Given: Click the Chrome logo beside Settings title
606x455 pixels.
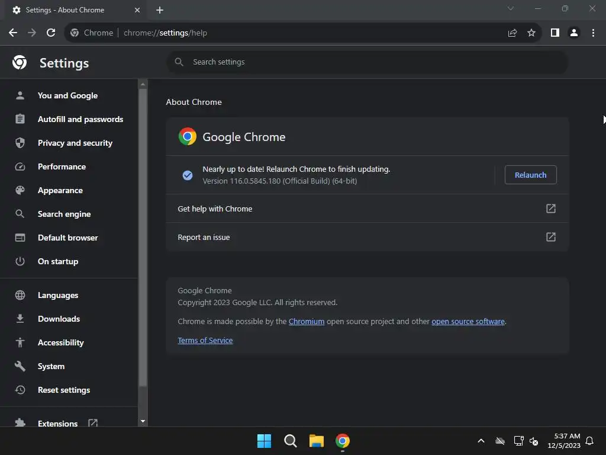Looking at the screenshot, I should pos(20,62).
